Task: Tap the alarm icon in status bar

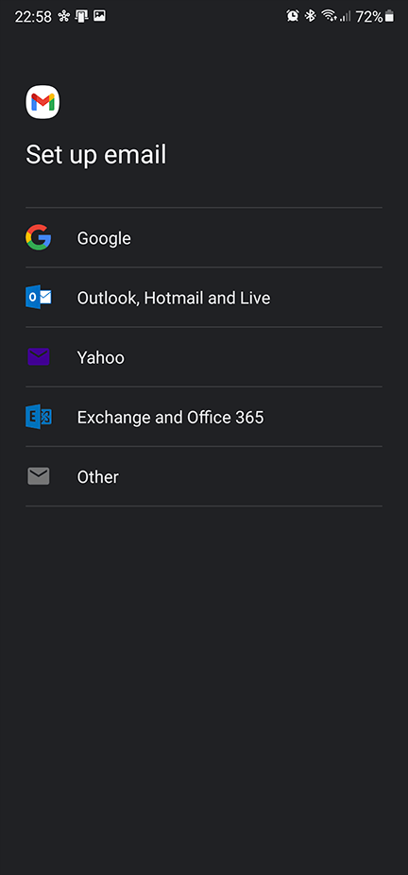Action: (x=293, y=16)
